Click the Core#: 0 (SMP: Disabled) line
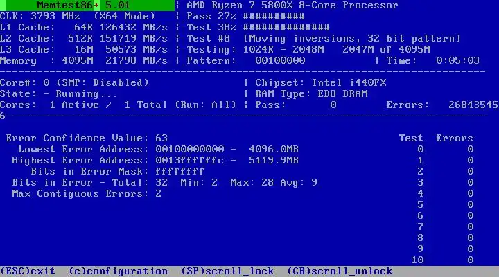The width and height of the screenshot is (499, 277). (x=74, y=83)
